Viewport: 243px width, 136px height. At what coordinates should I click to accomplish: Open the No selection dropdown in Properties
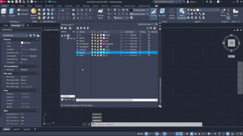click(x=15, y=36)
